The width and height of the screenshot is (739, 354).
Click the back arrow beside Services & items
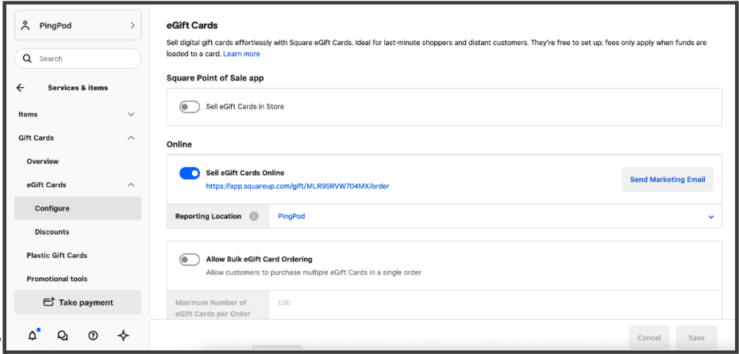tap(21, 88)
